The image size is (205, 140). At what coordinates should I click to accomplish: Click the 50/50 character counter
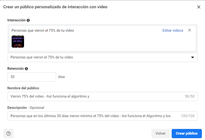(x=190, y=97)
